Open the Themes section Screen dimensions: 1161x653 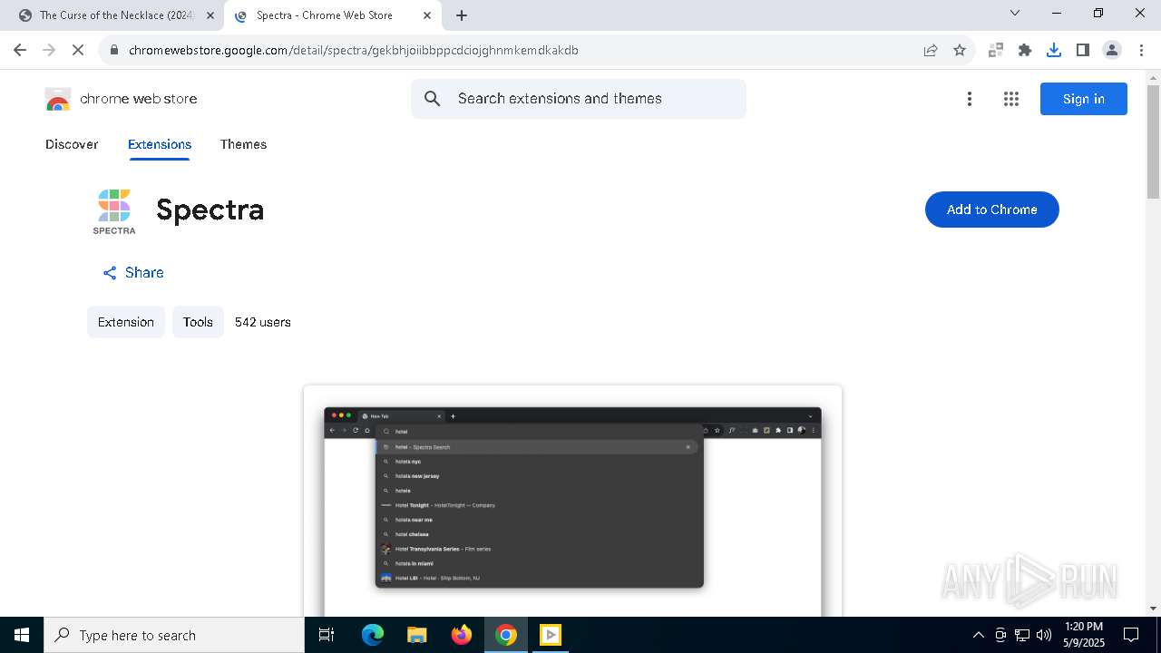tap(243, 144)
